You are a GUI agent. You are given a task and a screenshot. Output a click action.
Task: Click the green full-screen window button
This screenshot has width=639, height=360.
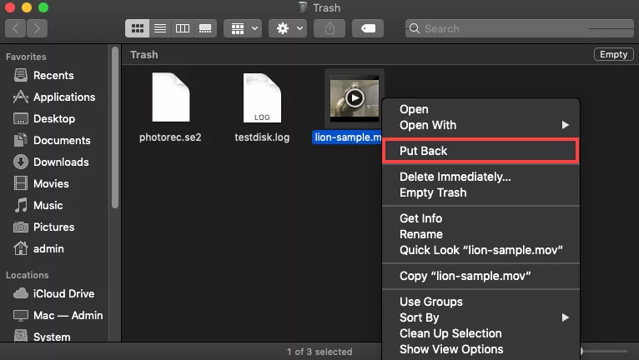click(x=43, y=7)
